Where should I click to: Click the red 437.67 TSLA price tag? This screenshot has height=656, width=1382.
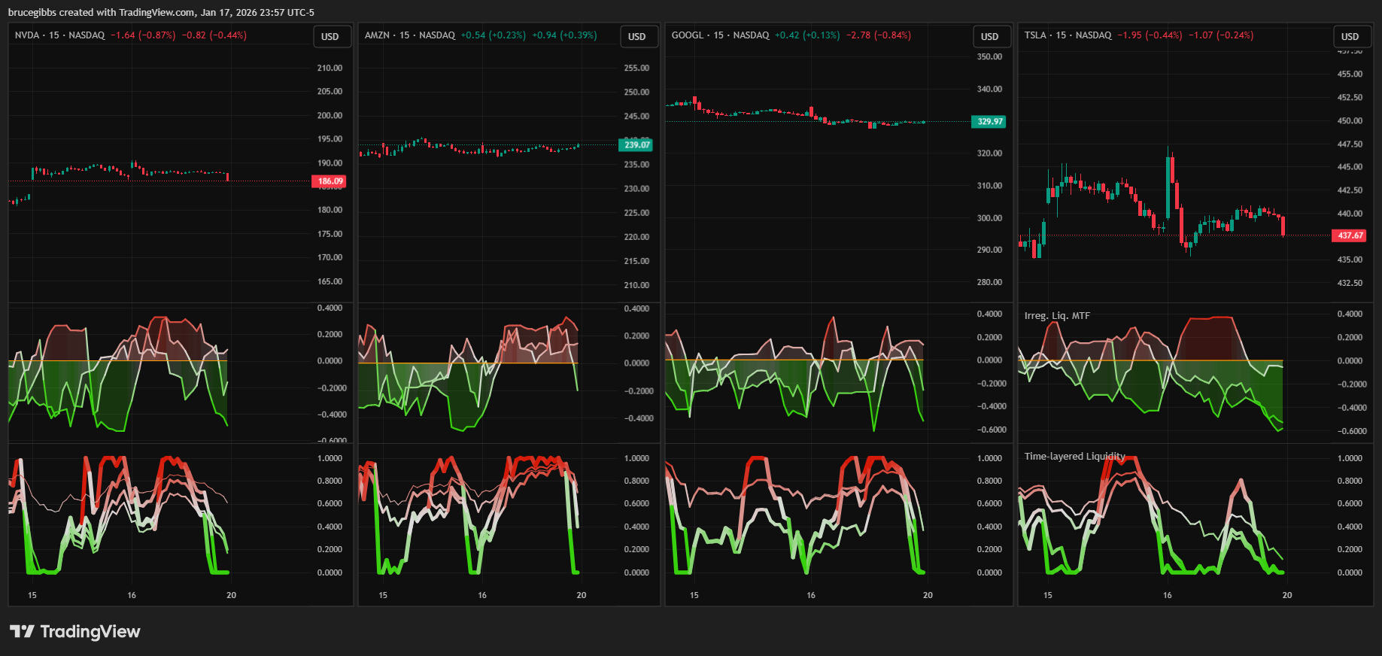[x=1350, y=235]
